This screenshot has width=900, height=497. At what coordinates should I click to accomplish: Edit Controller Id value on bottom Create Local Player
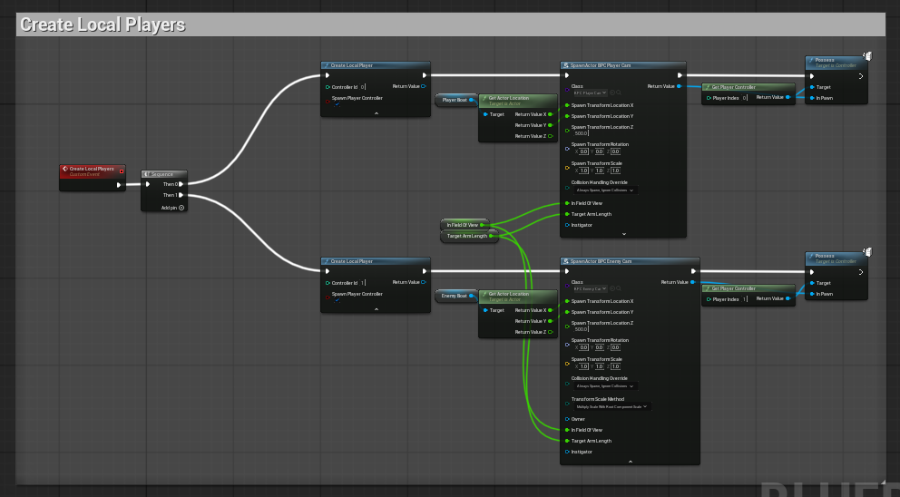click(363, 283)
